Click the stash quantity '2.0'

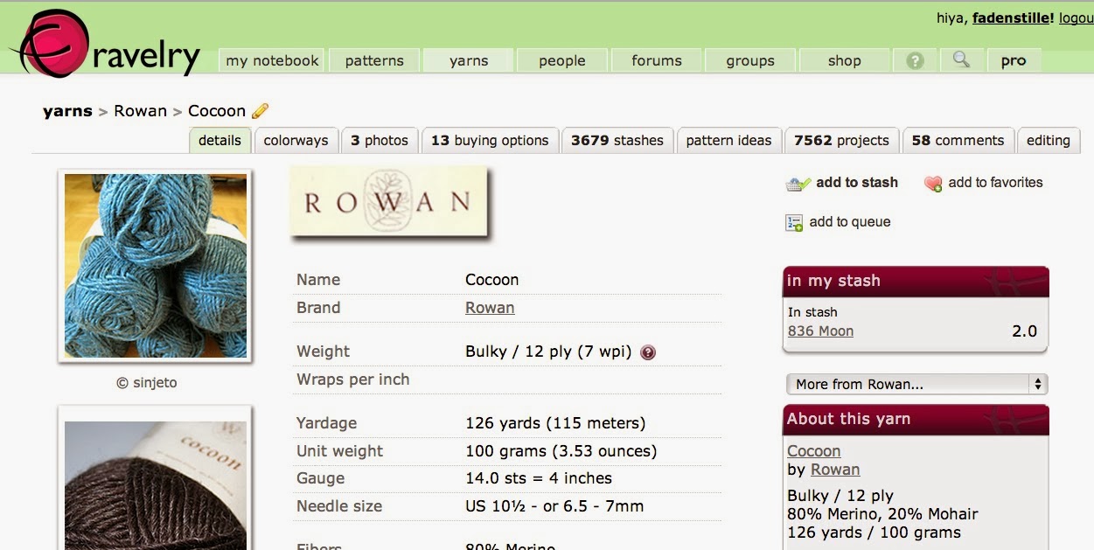point(1024,331)
